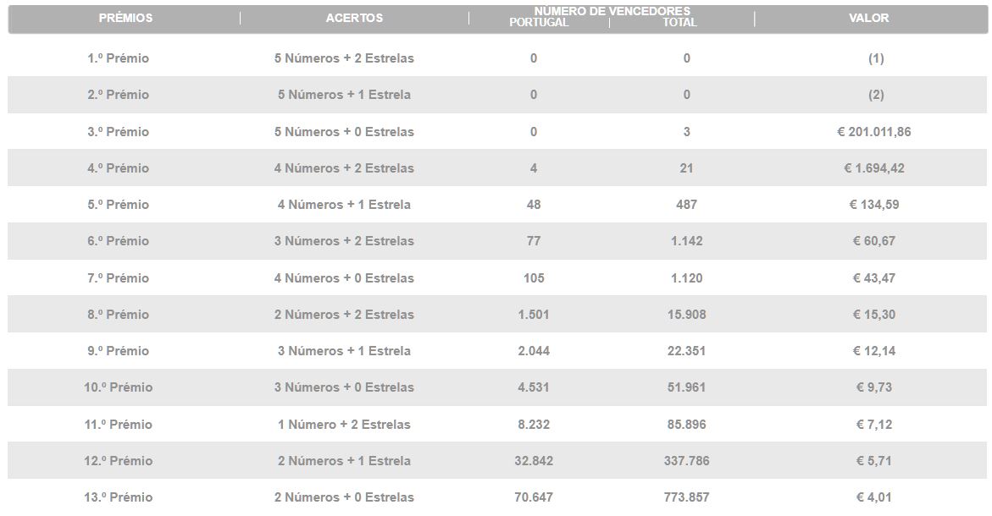The image size is (992, 516).
Task: Click the (2) footnote value
Action: [876, 95]
